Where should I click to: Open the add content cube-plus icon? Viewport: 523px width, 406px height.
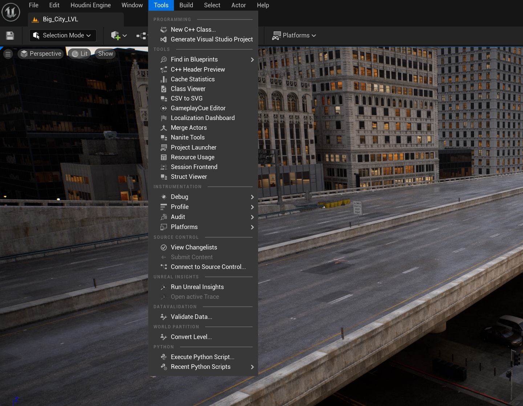point(115,35)
